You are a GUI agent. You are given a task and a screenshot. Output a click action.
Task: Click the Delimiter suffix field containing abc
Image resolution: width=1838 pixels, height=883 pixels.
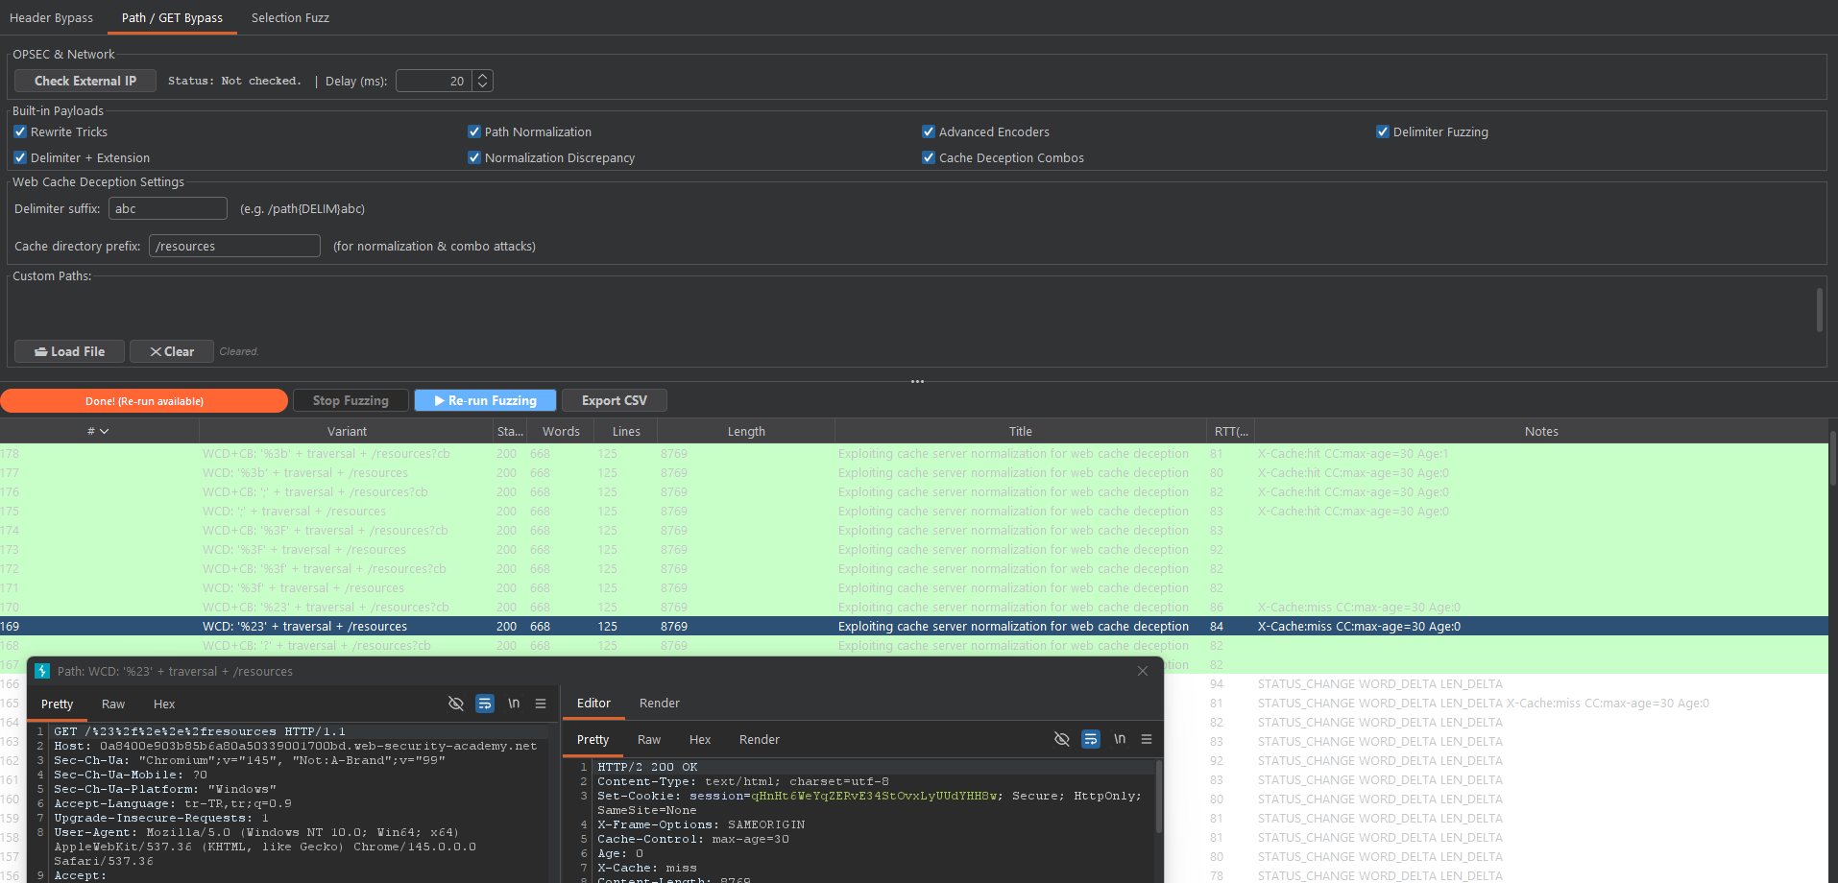pyautogui.click(x=168, y=208)
